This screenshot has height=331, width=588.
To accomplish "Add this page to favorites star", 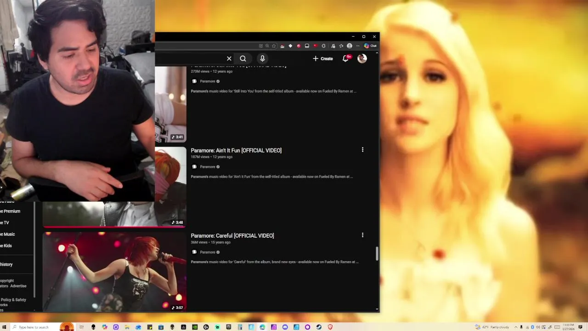I will 274,46.
